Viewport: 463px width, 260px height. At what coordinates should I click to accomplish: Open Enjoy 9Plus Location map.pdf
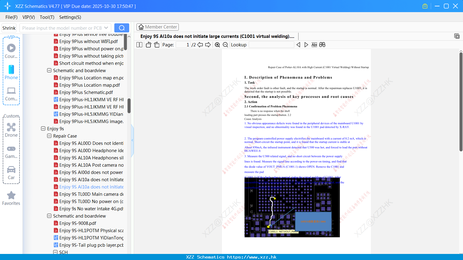(x=89, y=85)
